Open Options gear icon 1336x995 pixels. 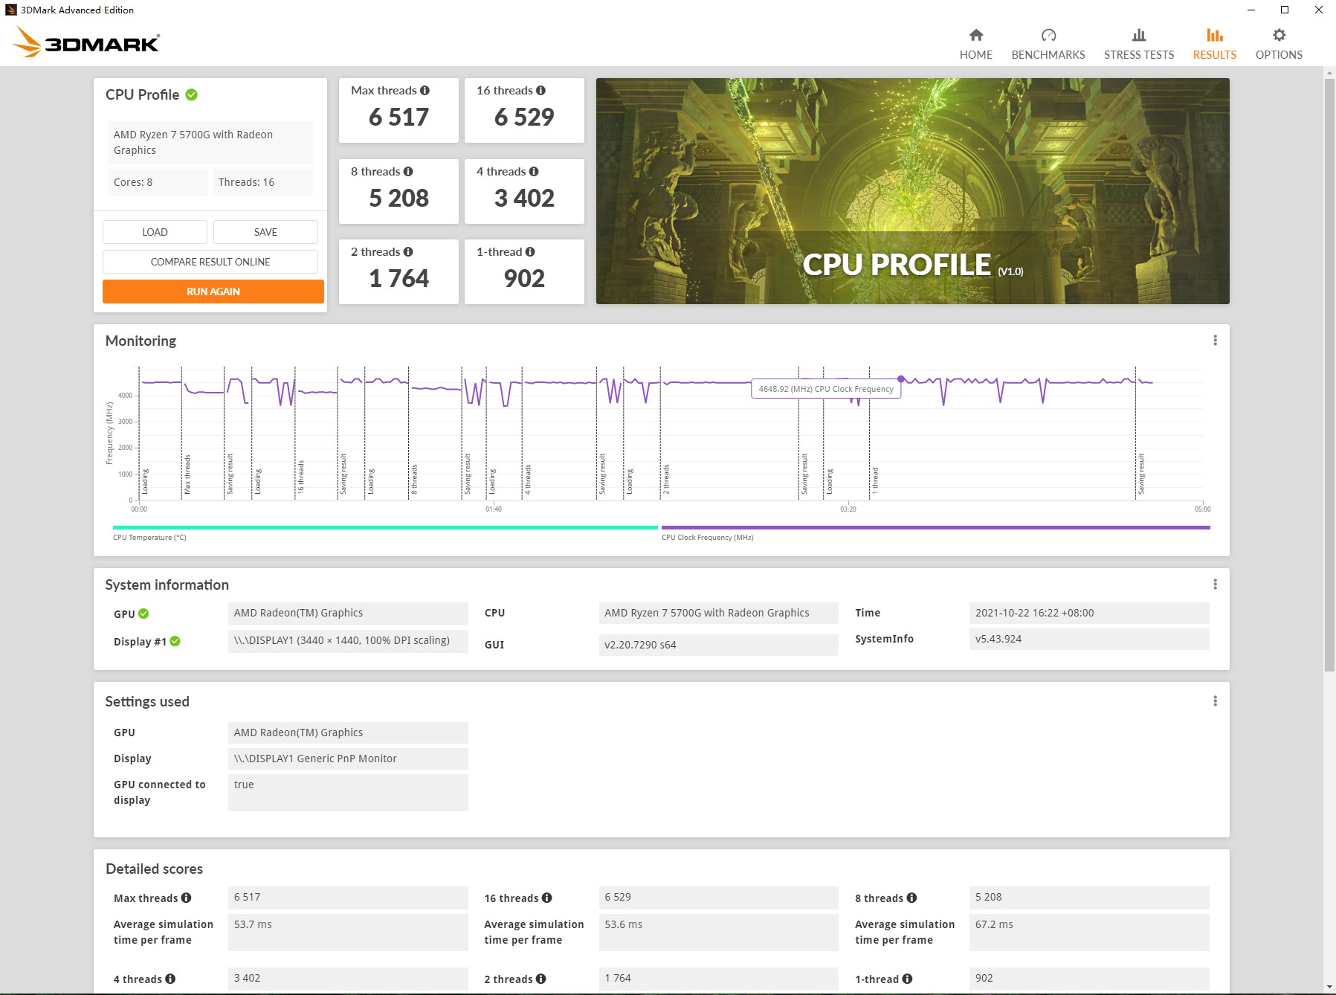click(1279, 35)
